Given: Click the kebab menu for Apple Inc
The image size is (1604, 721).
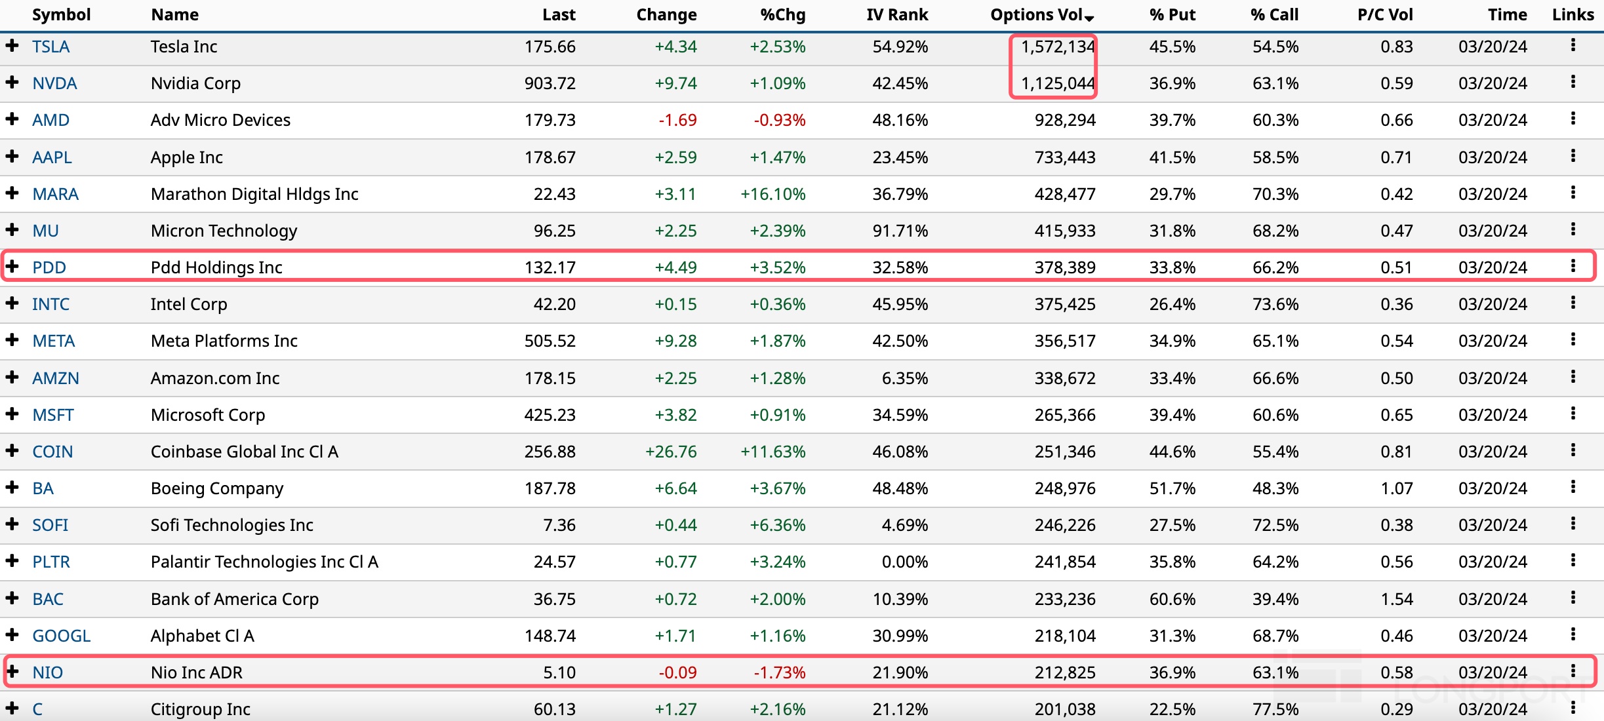Looking at the screenshot, I should (x=1573, y=156).
